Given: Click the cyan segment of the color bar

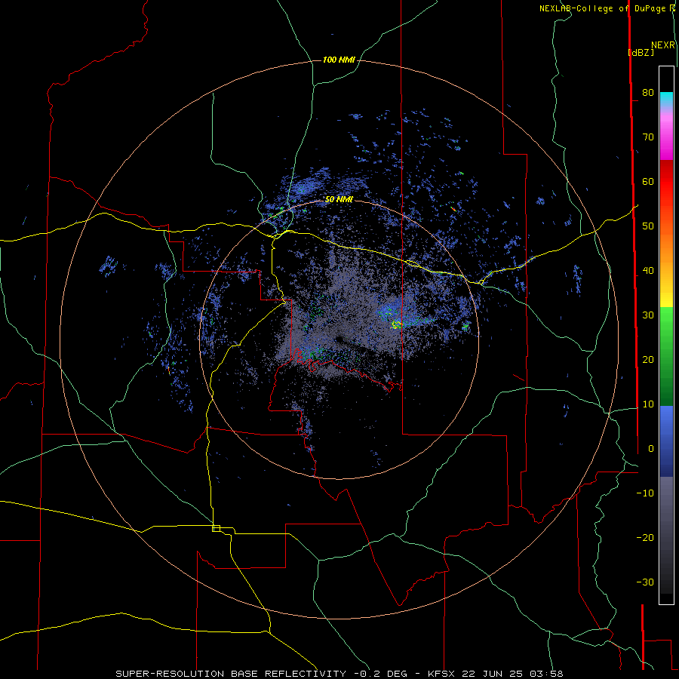Looking at the screenshot, I should pos(666,98).
